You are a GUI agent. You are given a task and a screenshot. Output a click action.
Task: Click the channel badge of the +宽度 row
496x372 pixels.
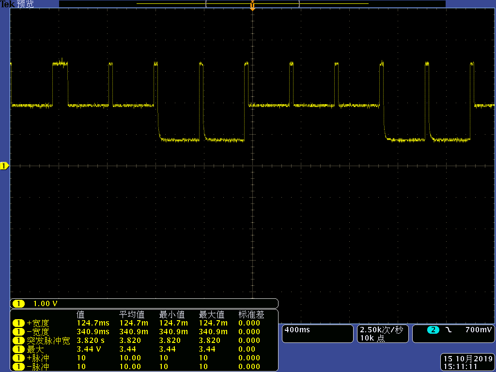(x=19, y=323)
